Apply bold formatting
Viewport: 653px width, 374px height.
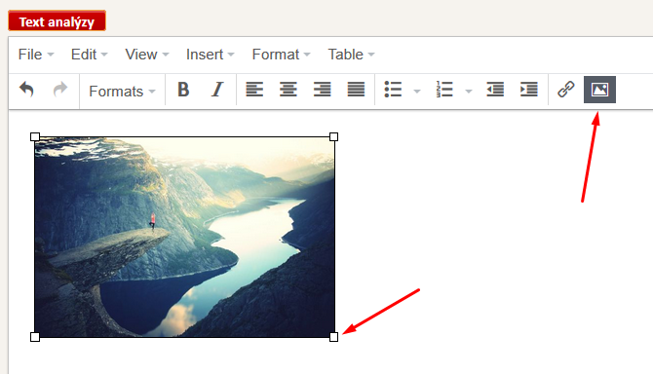click(x=183, y=90)
